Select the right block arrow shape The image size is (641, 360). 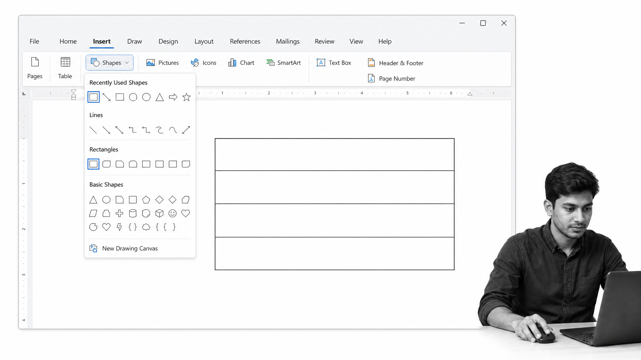pos(173,97)
